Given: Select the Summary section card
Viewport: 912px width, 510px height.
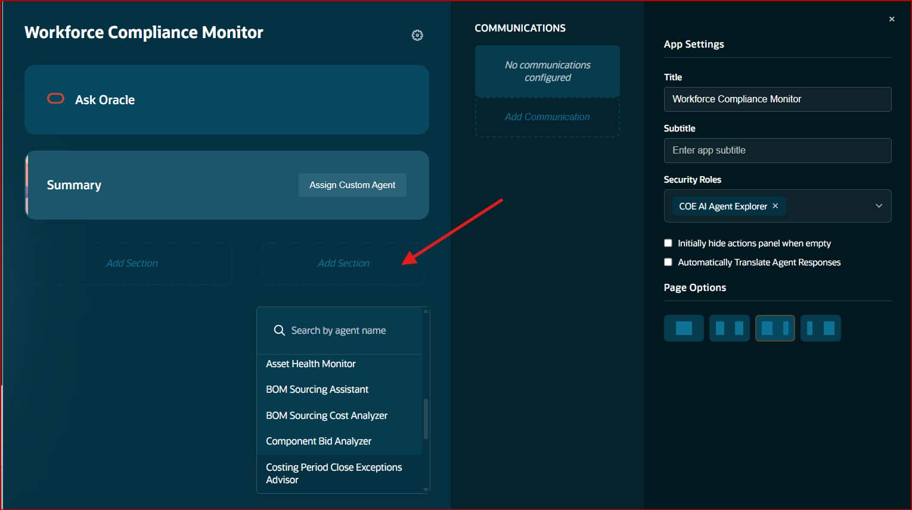Looking at the screenshot, I should tap(227, 185).
